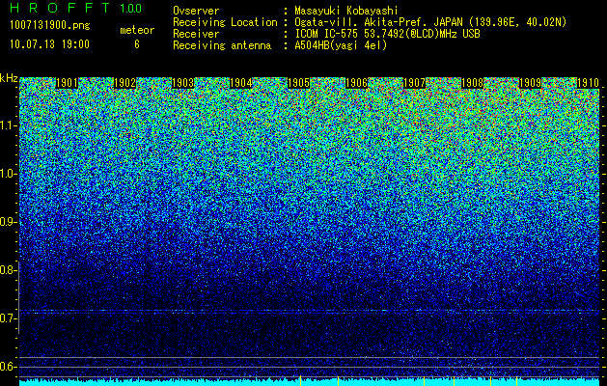Click the 1908 time marker
The height and width of the screenshot is (386, 607).
[472, 83]
